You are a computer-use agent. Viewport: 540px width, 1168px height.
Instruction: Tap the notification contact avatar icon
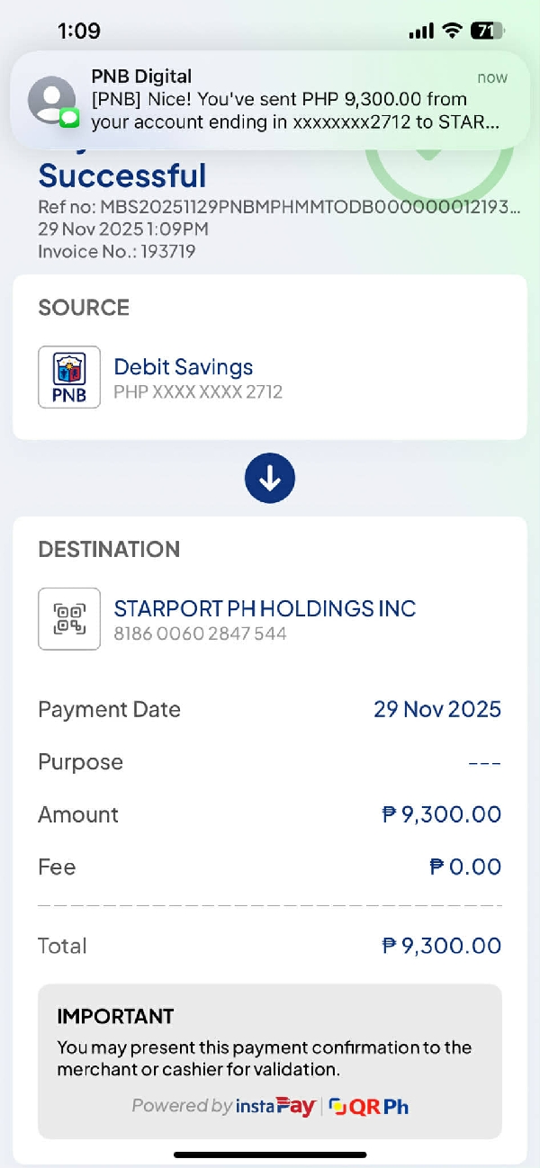[51, 100]
